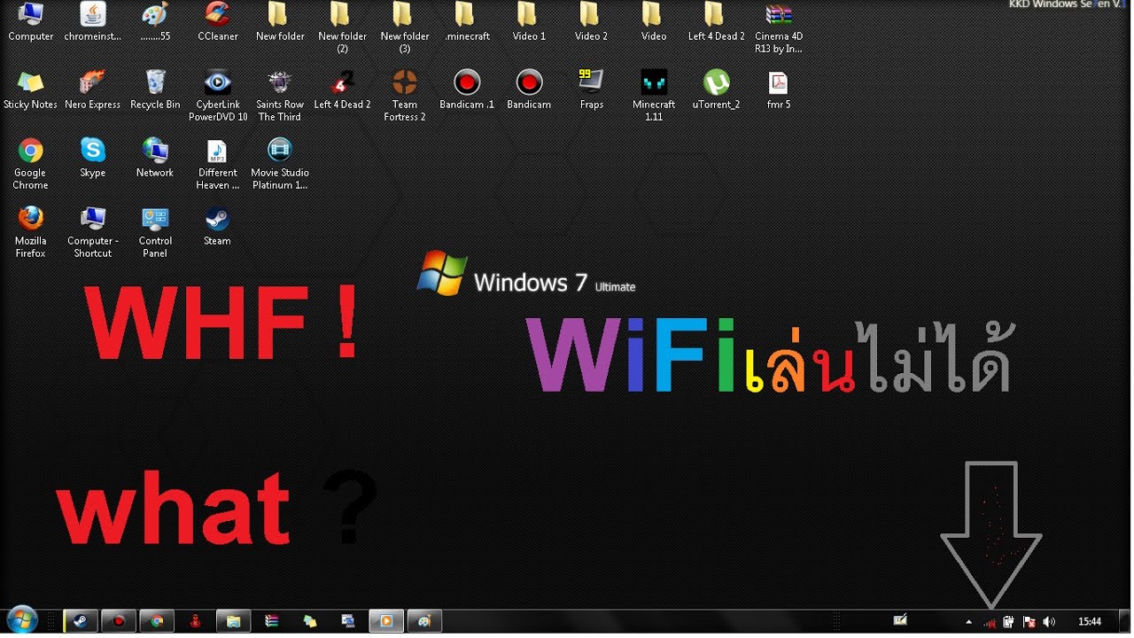
Task: Launch Sticky Notes from the desktop
Action: (x=30, y=90)
